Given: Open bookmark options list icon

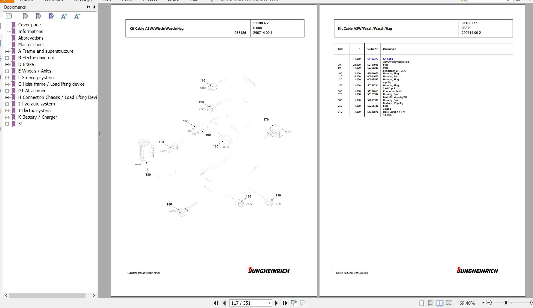Looking at the screenshot, I should [9, 16].
